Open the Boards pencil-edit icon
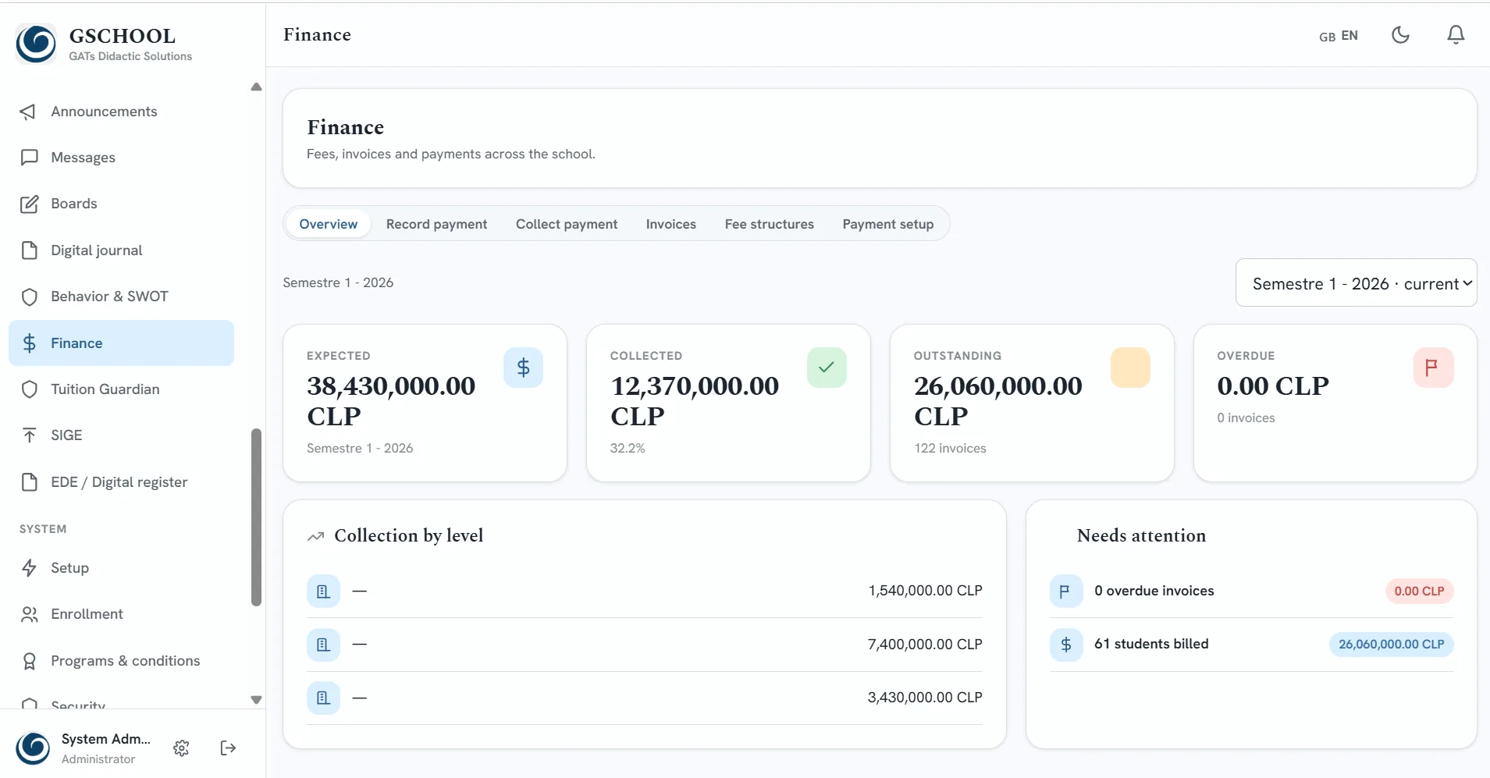The width and height of the screenshot is (1490, 778). tap(29, 204)
